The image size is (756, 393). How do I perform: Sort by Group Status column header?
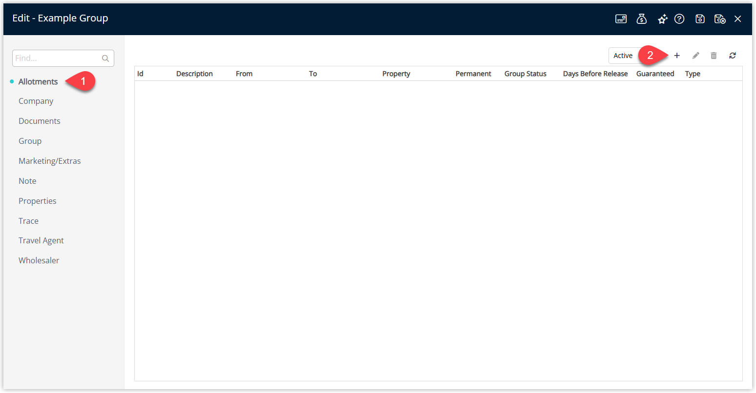[x=525, y=74]
